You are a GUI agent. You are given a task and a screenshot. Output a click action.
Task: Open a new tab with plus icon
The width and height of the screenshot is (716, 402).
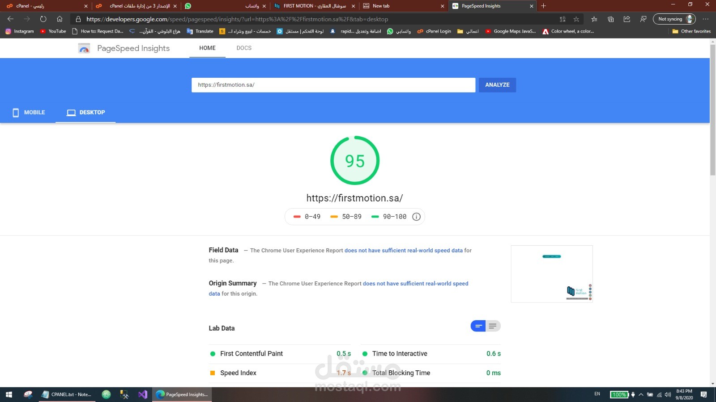click(x=543, y=6)
